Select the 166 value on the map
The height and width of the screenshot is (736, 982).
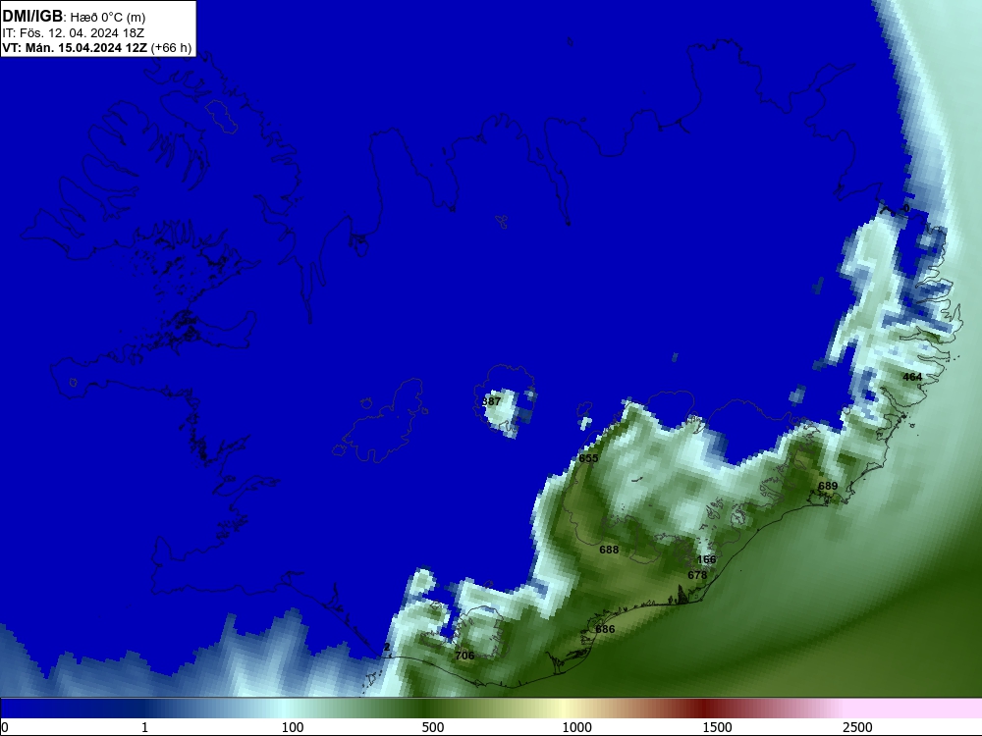tap(706, 559)
